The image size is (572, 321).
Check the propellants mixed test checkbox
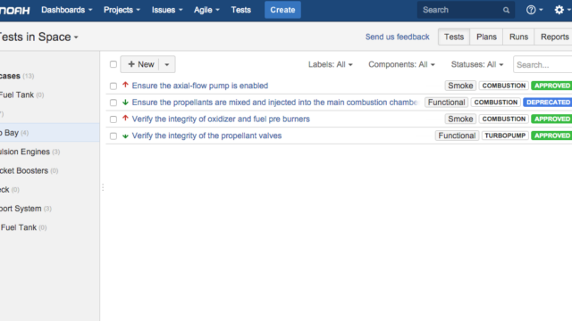114,103
